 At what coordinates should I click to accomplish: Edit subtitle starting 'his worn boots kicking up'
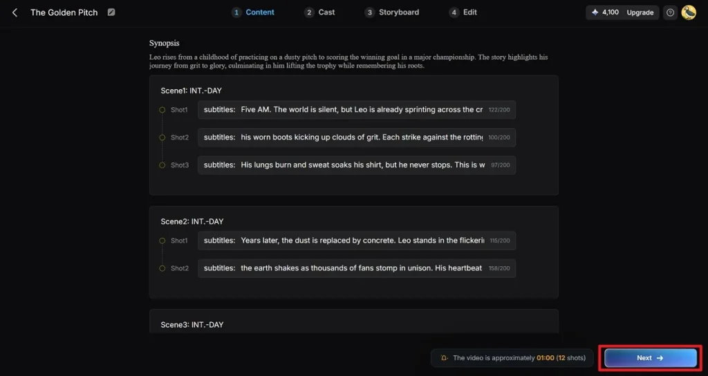357,138
